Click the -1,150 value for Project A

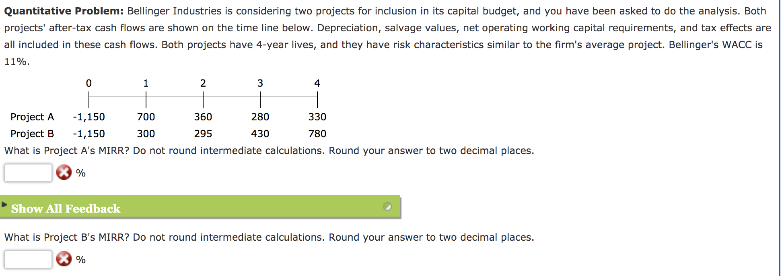click(x=89, y=117)
